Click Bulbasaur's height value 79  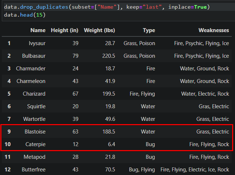point(76,56)
